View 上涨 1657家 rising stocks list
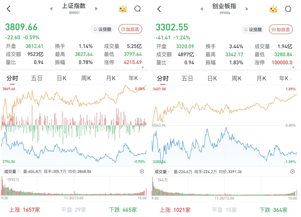The image size is (301, 217). (25, 210)
